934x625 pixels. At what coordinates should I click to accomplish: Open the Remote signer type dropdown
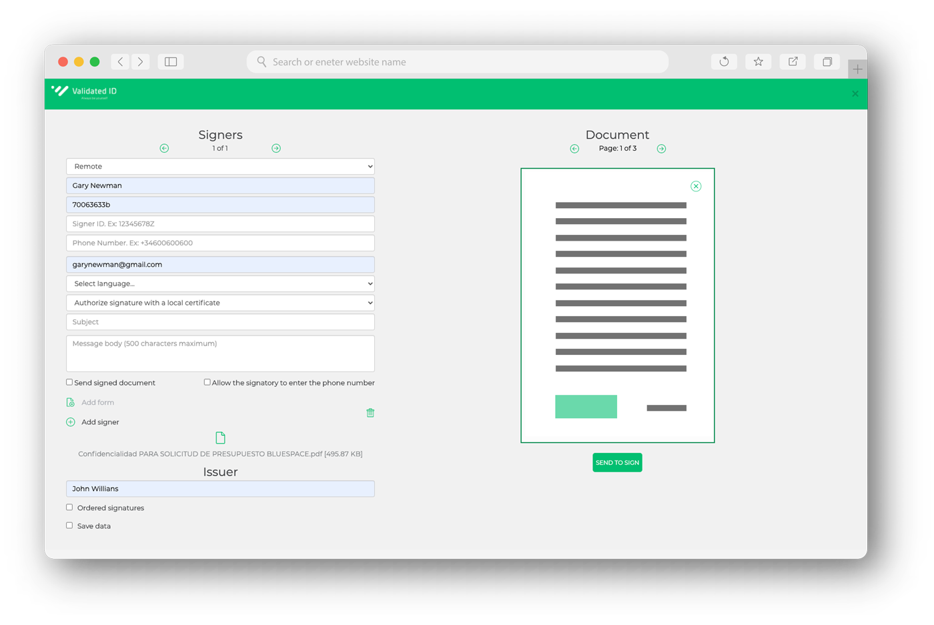[220, 166]
